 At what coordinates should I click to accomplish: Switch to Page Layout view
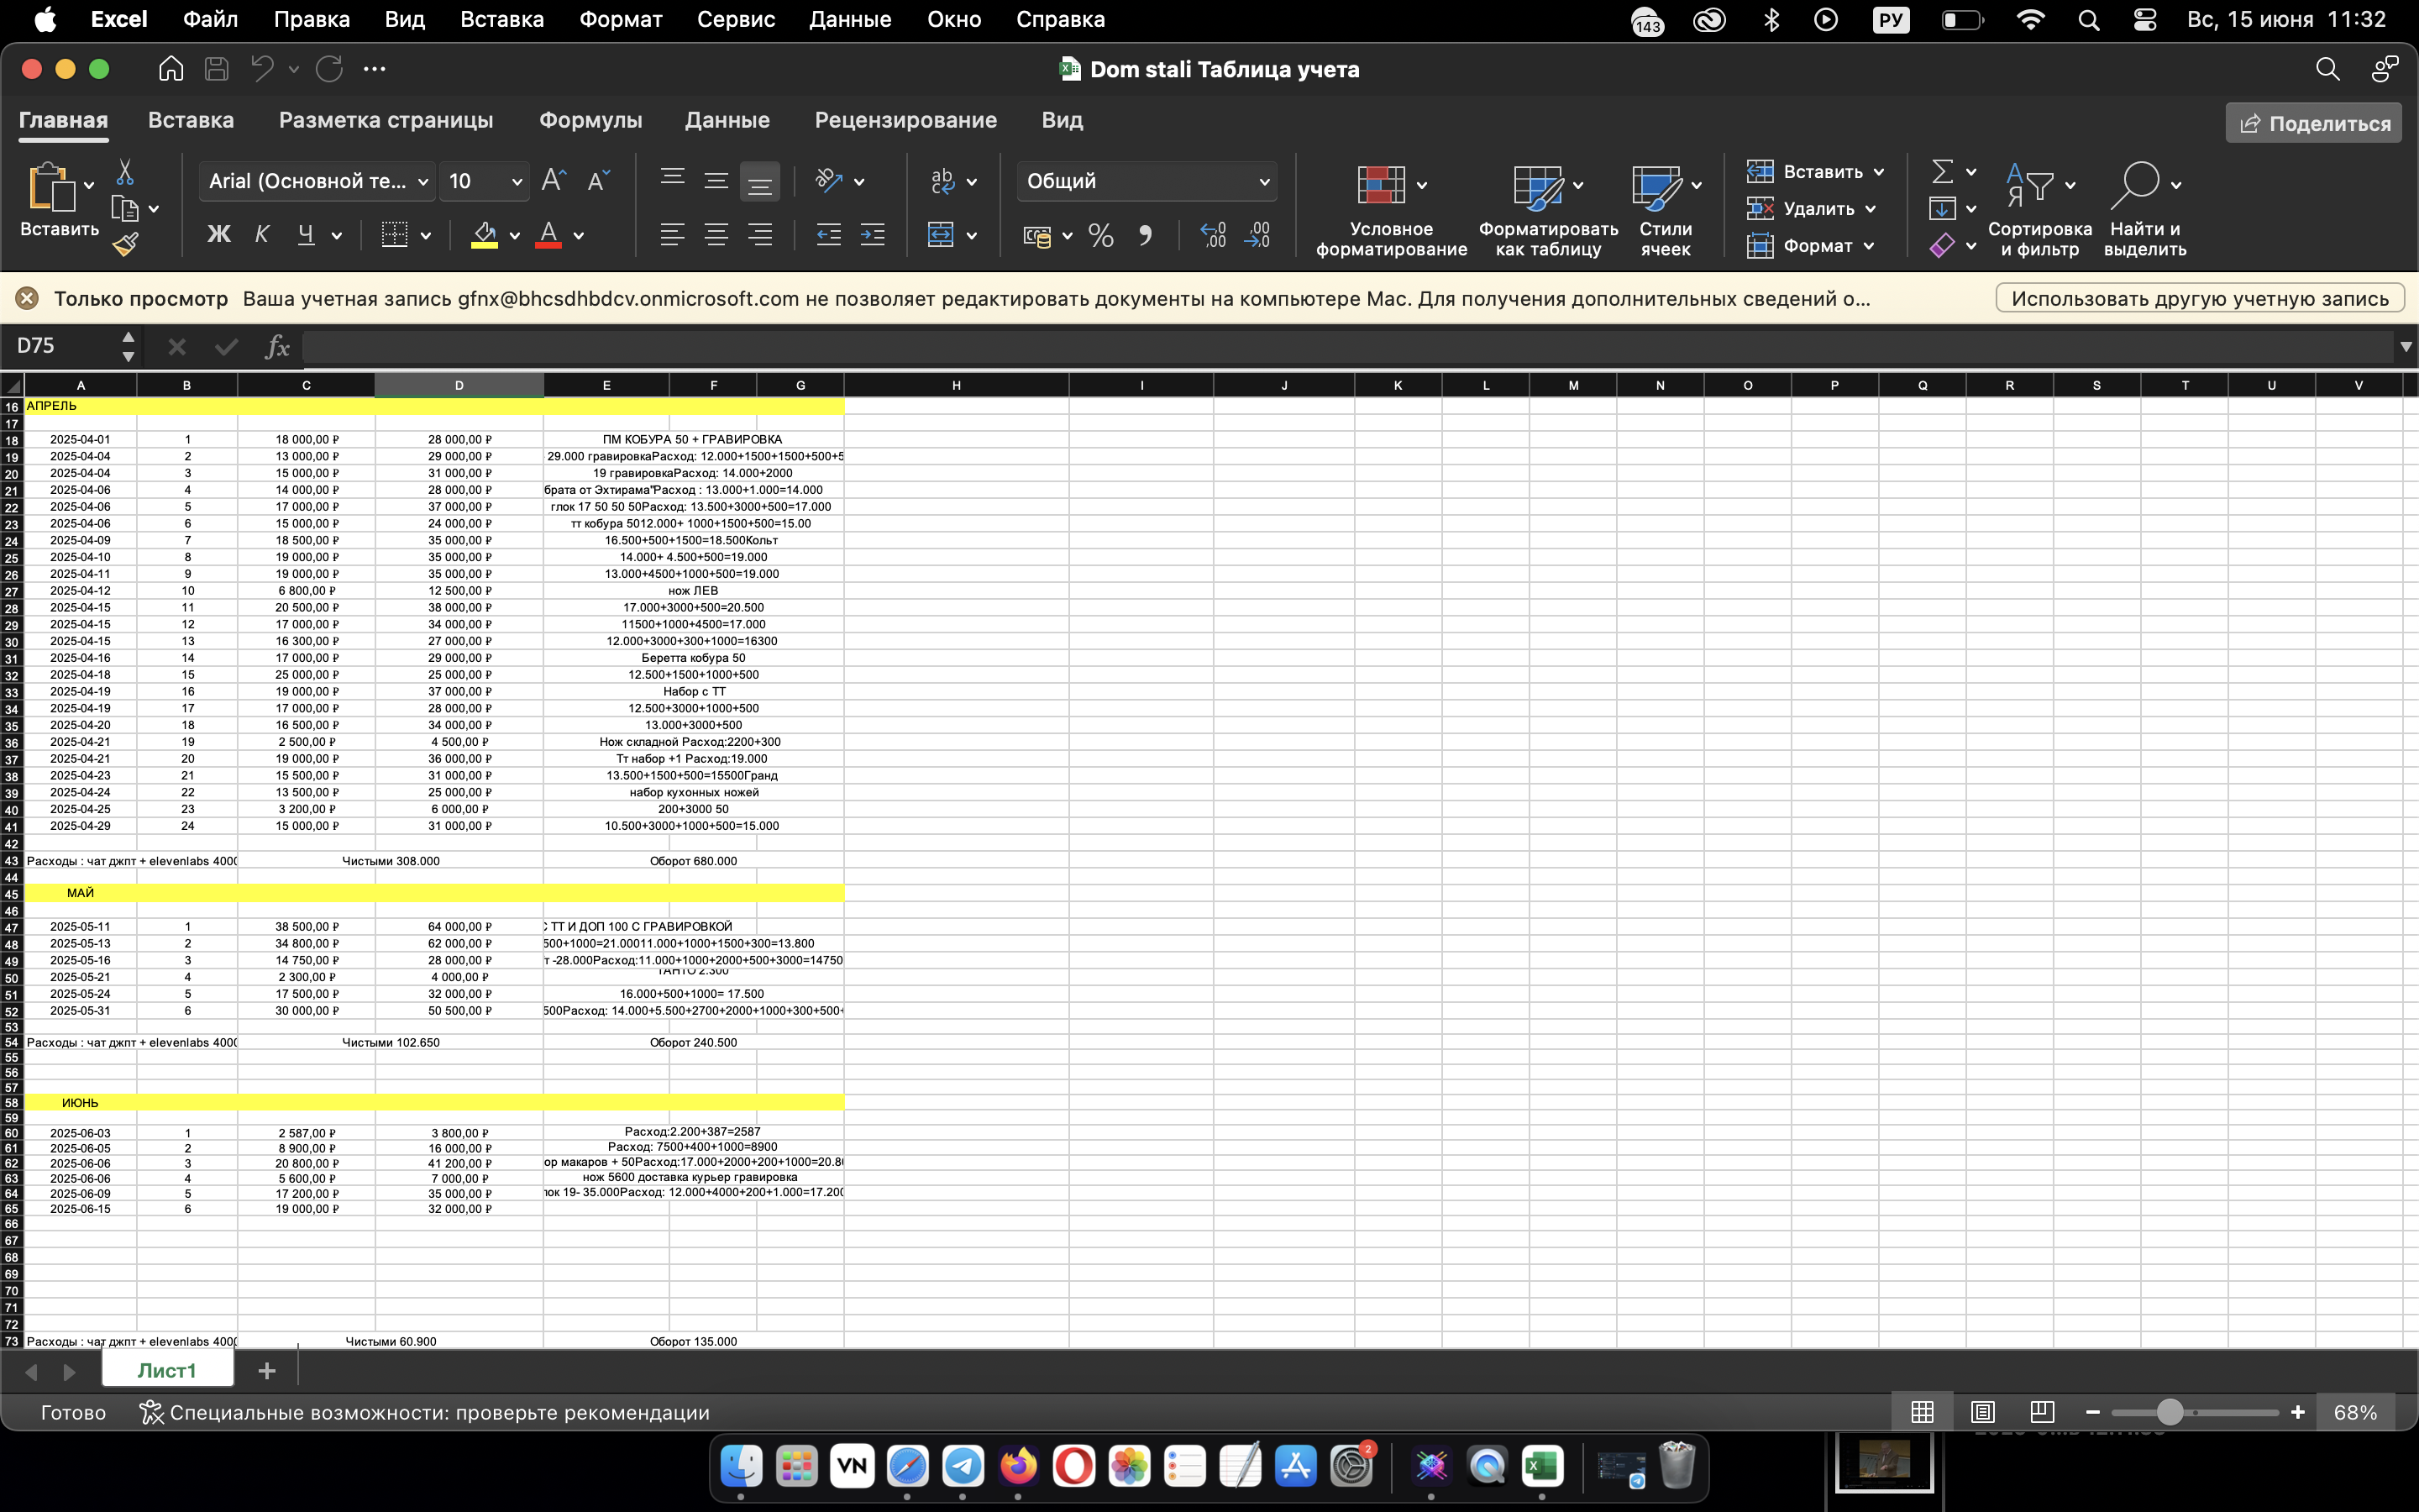(1982, 1412)
